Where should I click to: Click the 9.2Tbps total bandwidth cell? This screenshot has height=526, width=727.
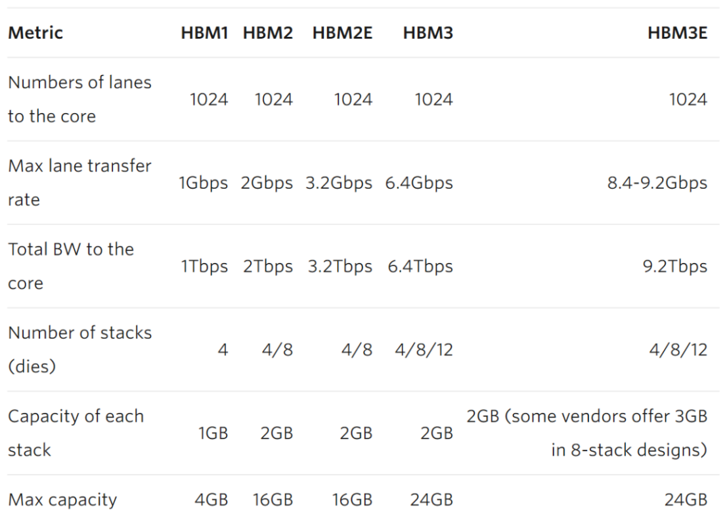click(x=676, y=266)
